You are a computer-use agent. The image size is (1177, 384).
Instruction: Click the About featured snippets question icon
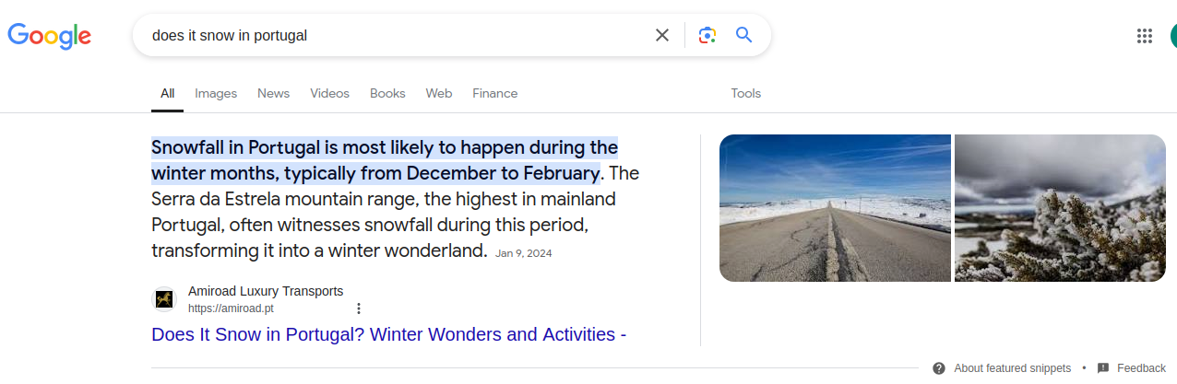(x=939, y=368)
